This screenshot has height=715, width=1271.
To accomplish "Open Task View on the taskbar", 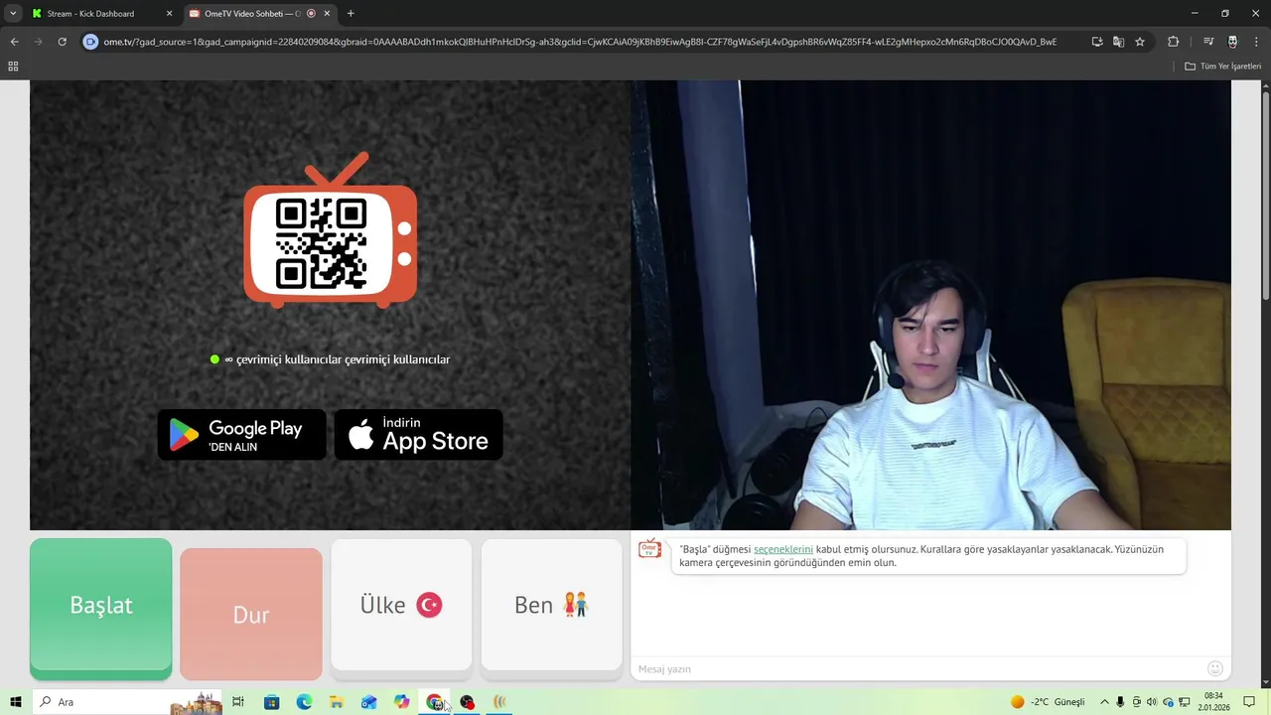I will [x=238, y=702].
